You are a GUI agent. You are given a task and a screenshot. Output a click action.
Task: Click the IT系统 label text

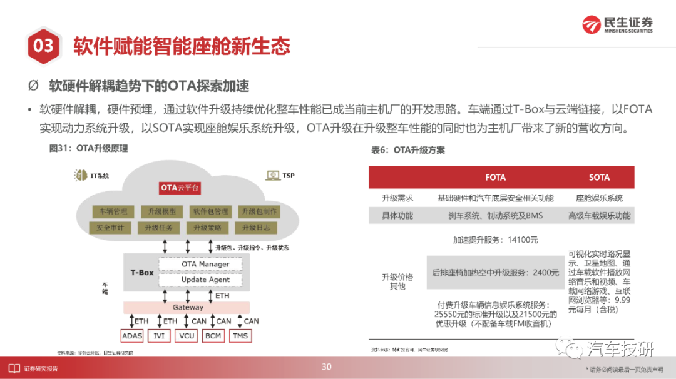coord(100,176)
